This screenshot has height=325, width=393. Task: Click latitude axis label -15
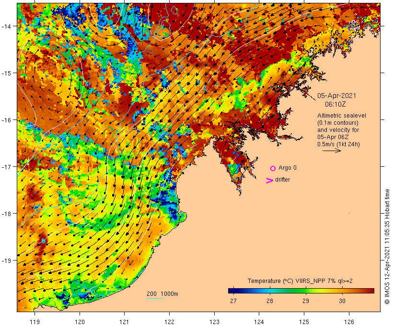6,73
